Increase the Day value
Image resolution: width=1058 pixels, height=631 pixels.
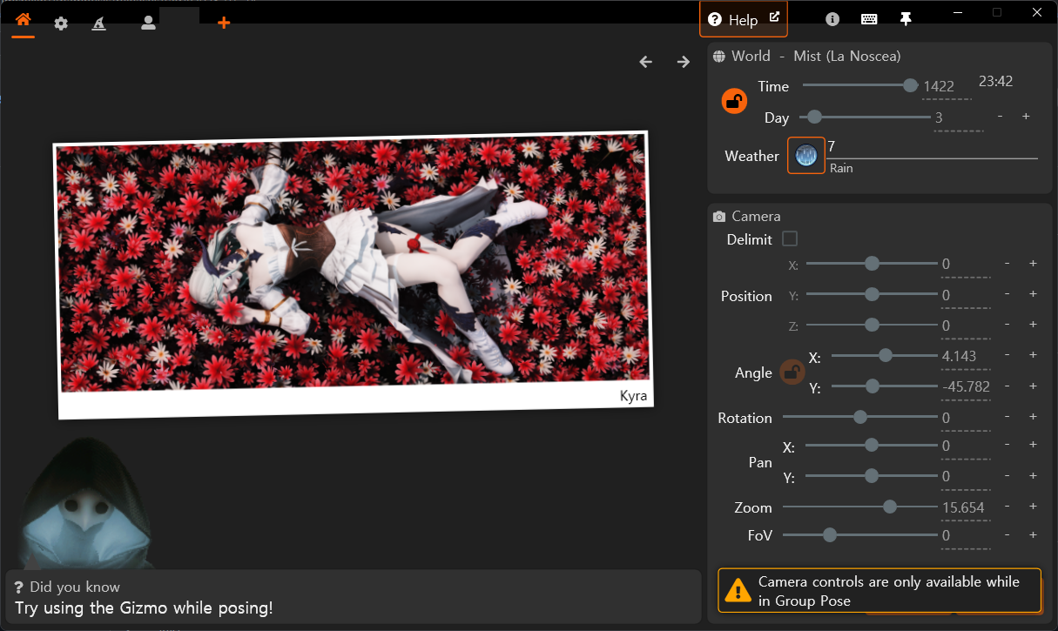point(1026,117)
